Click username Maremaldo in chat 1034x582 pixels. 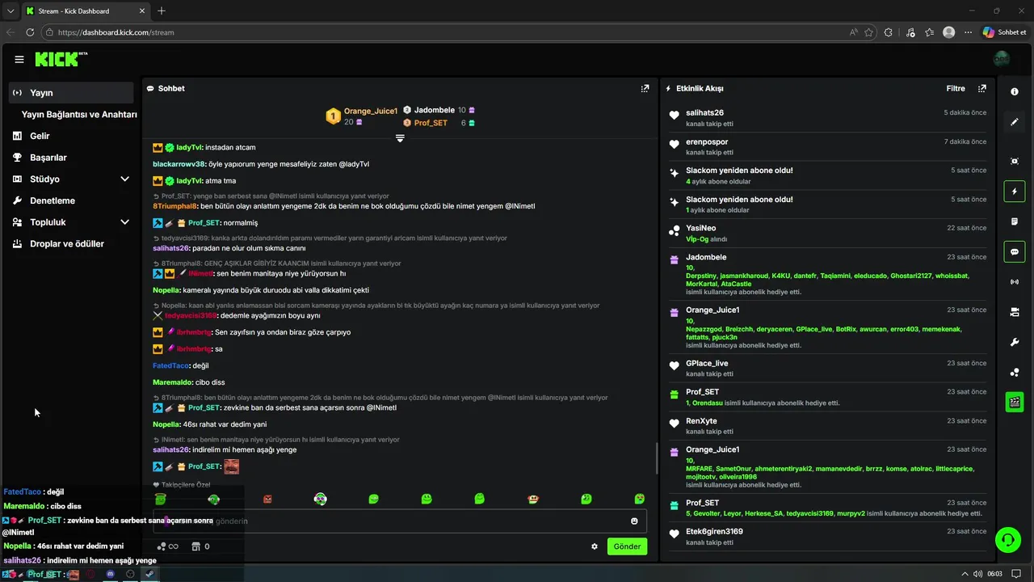click(x=172, y=382)
